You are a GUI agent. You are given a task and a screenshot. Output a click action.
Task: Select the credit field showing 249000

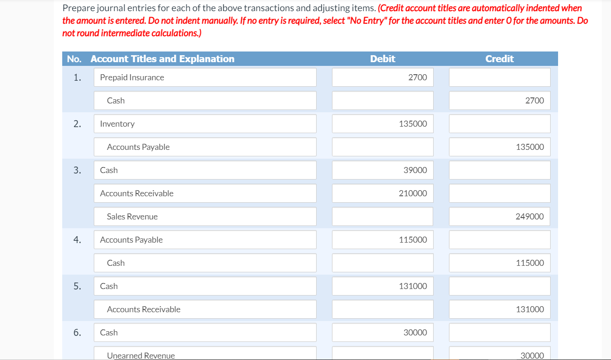(x=500, y=217)
